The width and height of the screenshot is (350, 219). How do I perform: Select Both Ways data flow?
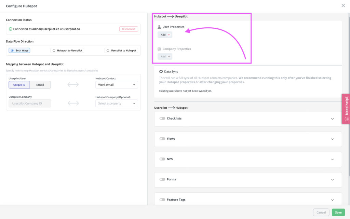click(x=19, y=51)
